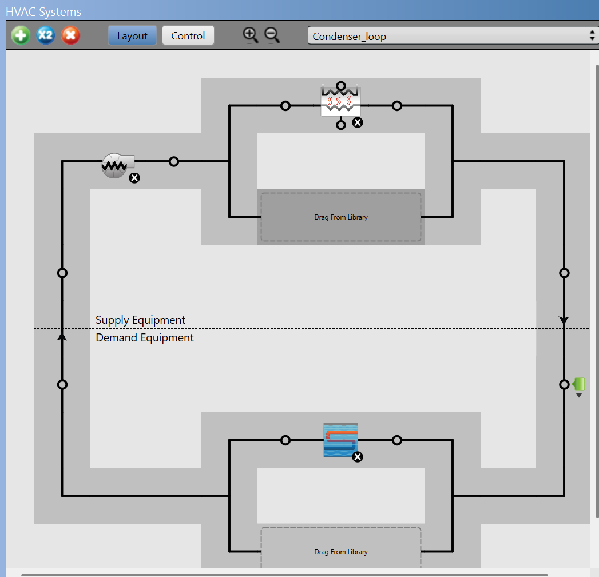Zoom out using the magnifier minus icon
The width and height of the screenshot is (599, 577).
tap(272, 35)
